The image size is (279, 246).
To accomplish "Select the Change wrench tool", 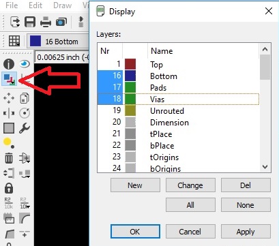I will pyautogui.click(x=25, y=128).
